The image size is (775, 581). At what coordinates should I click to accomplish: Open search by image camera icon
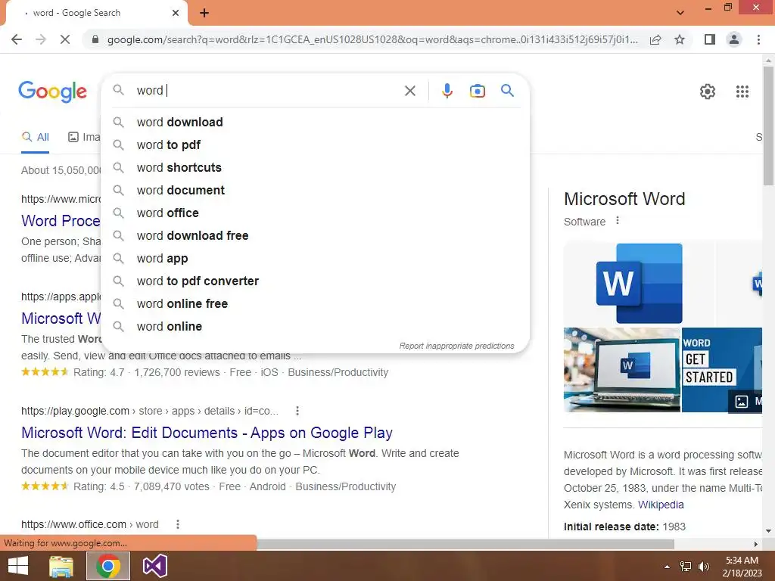click(478, 91)
